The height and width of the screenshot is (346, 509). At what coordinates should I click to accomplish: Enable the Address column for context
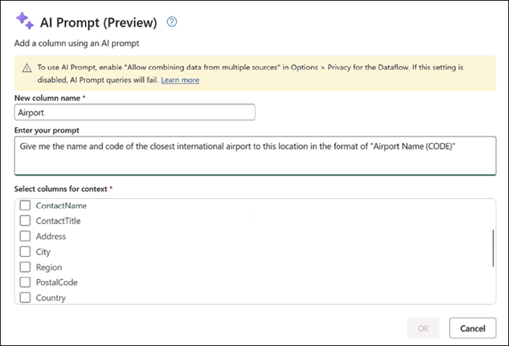[25, 236]
